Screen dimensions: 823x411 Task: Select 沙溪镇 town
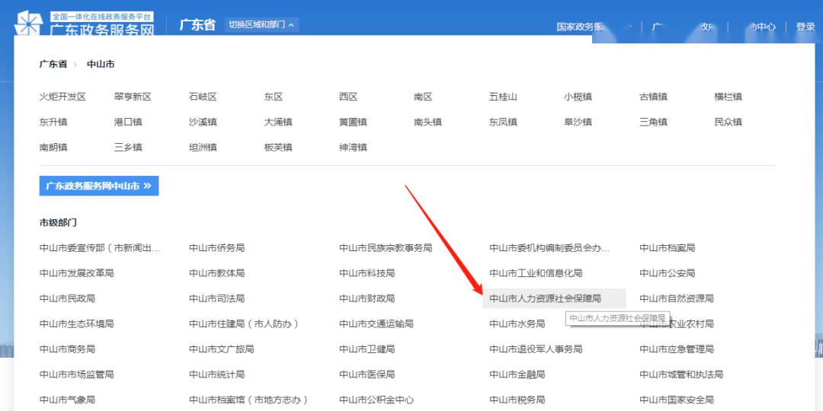pos(203,122)
